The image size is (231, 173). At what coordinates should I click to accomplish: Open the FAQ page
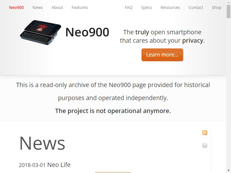click(x=128, y=7)
